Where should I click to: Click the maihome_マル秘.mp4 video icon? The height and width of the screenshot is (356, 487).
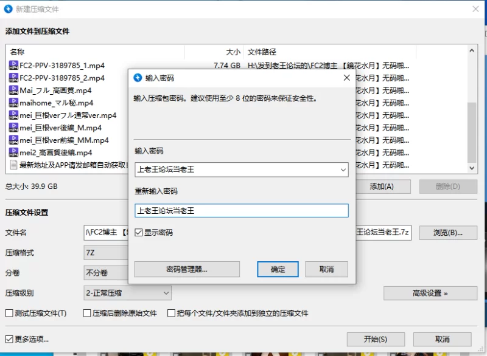coord(13,103)
